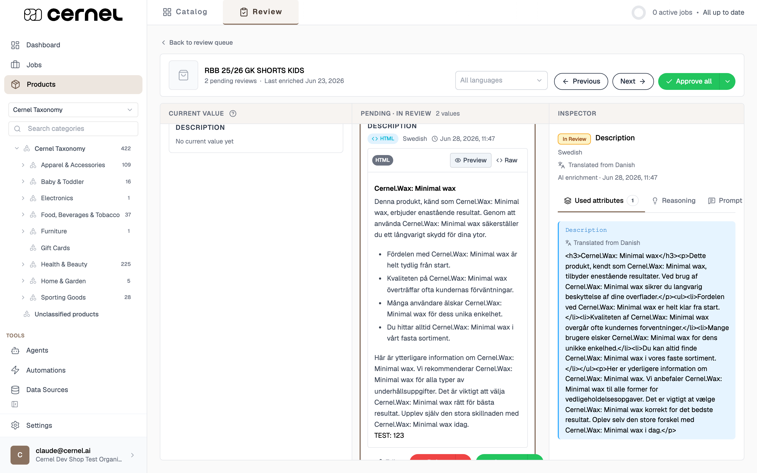Click the account avatar C
Image resolution: width=757 pixels, height=473 pixels.
pyautogui.click(x=20, y=455)
